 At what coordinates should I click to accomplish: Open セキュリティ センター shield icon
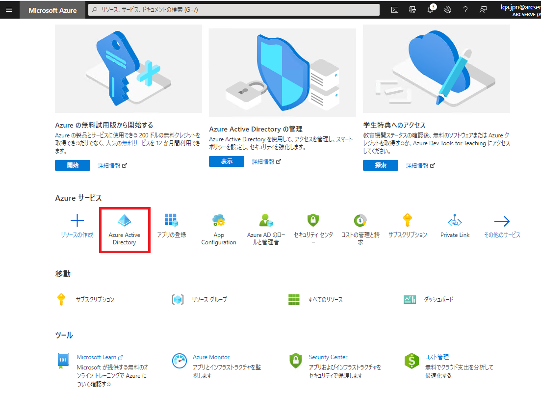(313, 220)
